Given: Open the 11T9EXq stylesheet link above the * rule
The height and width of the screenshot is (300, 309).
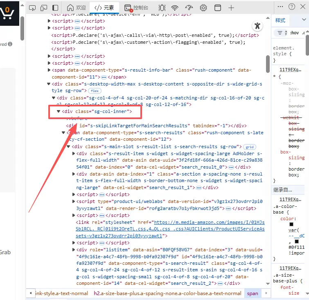Looking at the screenshot, I should [x=290, y=70].
